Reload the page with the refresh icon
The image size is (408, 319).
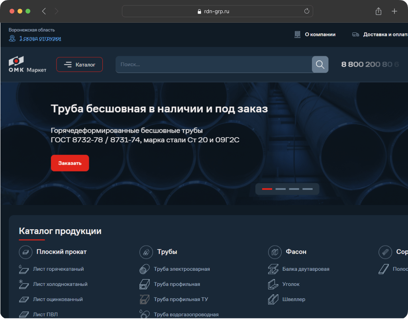pyautogui.click(x=306, y=11)
